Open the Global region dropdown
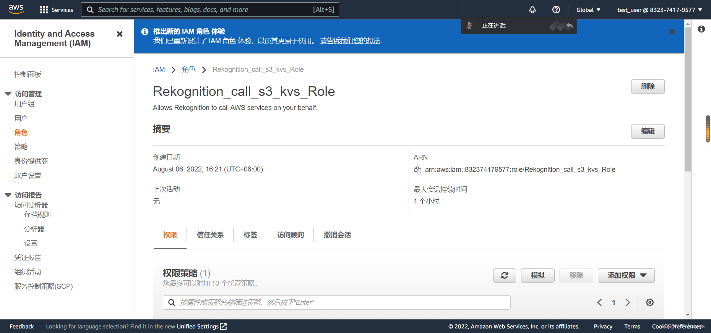Screen dimensions: 711x333 [588, 10]
